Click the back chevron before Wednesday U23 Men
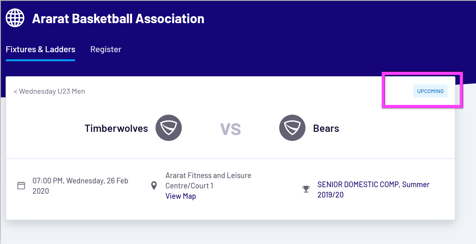The image size is (476, 244). (x=15, y=92)
